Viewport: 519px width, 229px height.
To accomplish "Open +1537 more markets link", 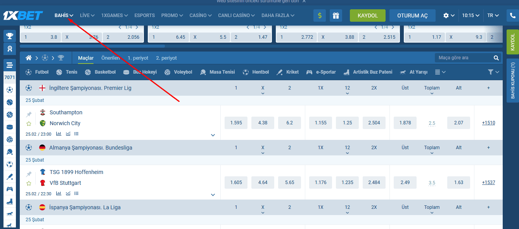I will tap(488, 183).
